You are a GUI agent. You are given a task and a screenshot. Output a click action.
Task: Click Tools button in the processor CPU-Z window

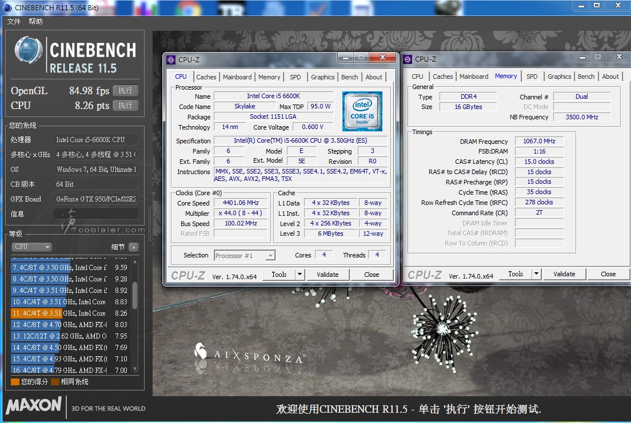click(279, 275)
